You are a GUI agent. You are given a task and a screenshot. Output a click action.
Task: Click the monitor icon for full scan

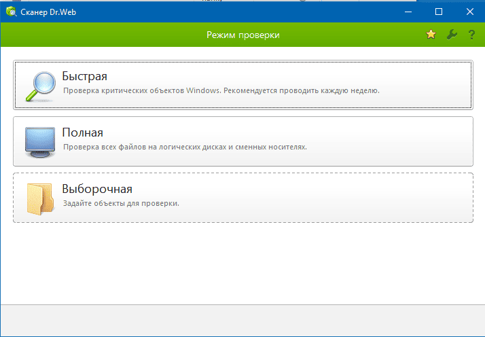[x=40, y=143]
